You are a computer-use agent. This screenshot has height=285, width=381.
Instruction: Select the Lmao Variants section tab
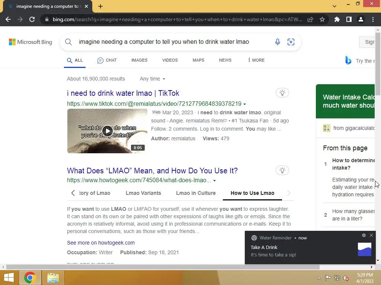pos(143,193)
